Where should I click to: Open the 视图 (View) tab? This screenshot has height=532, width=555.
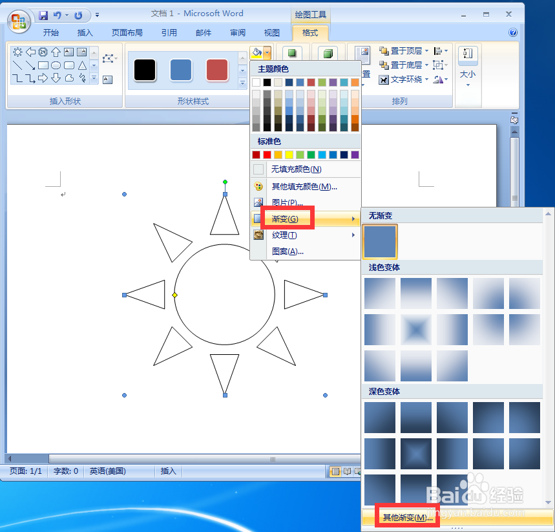272,32
